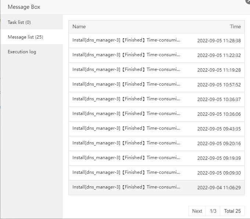Click the Time column header

coord(235,26)
